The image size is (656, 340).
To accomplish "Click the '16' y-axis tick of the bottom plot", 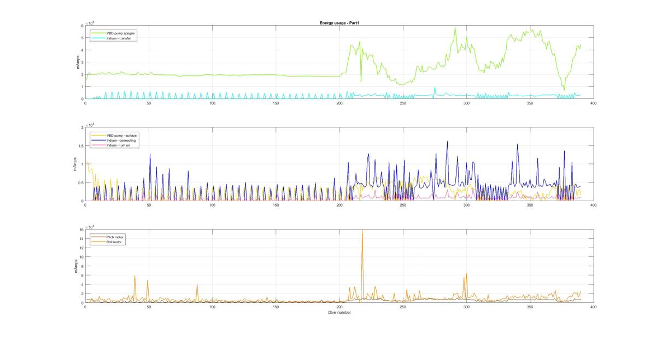I will point(81,230).
